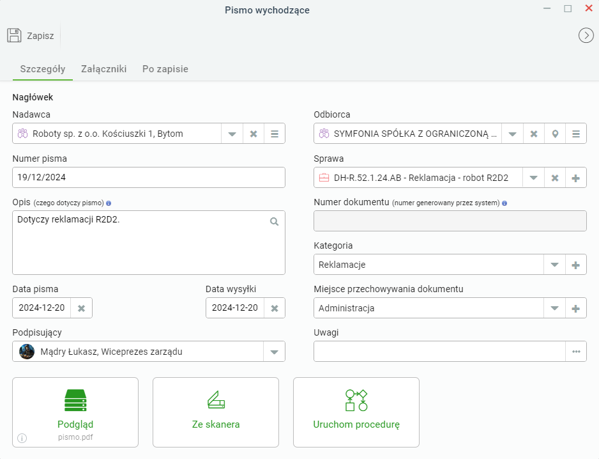599x459 pixels.
Task: Open the Po zapisie tab
Action: [x=165, y=69]
